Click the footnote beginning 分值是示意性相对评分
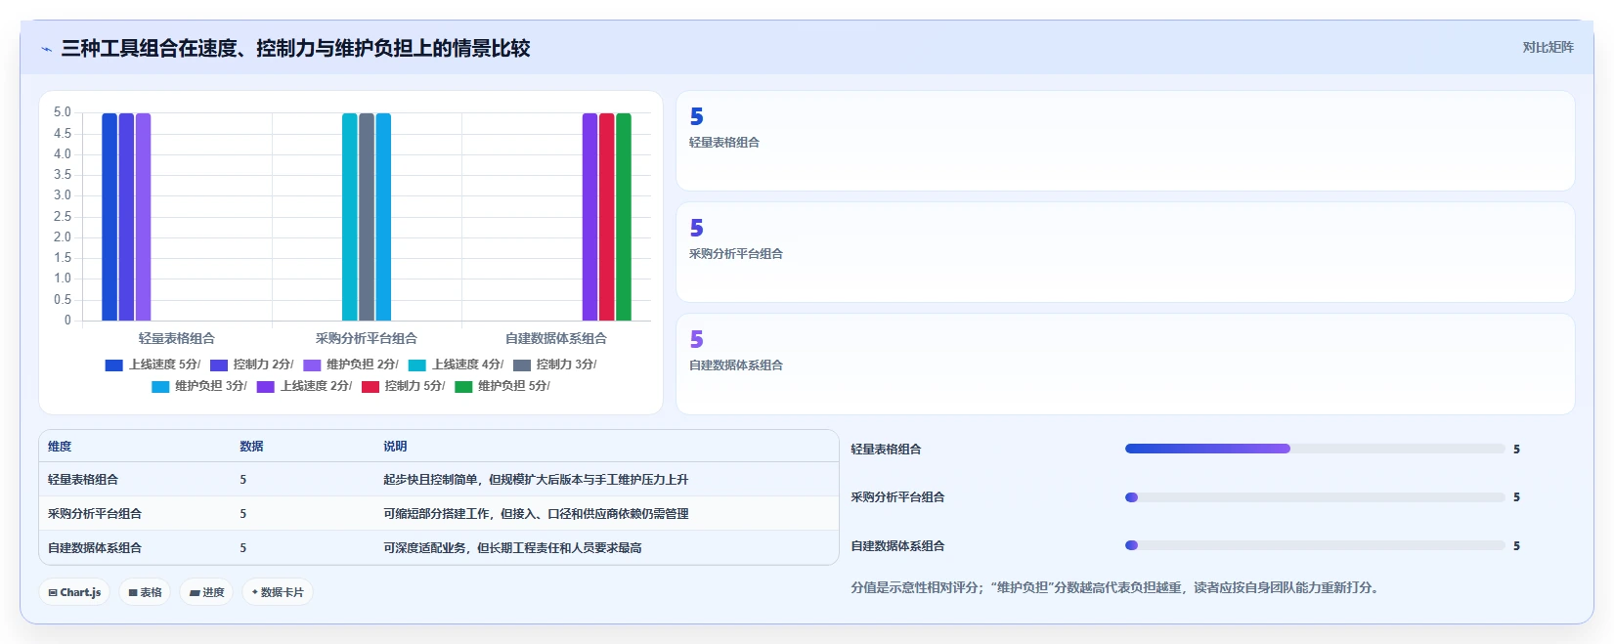1614x644 pixels. coord(1114,587)
